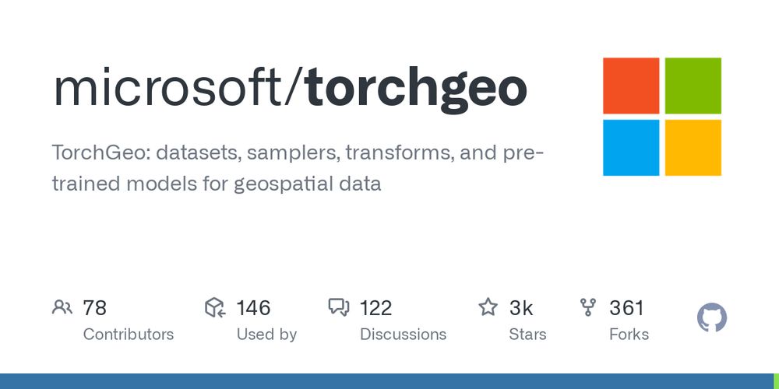The image size is (779, 389).
Task: Open the microsoft owner name in title
Action: tap(168, 88)
